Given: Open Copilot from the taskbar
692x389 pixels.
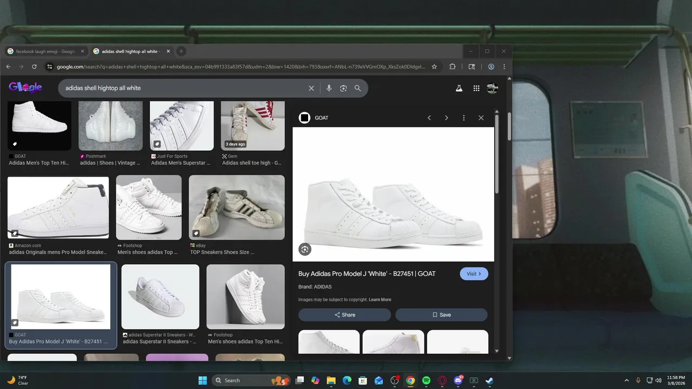Looking at the screenshot, I should 315,380.
